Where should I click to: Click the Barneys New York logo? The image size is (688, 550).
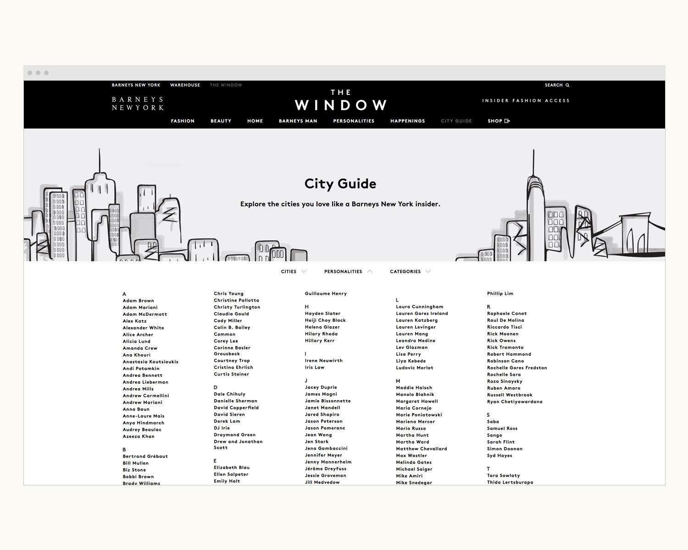[138, 104]
